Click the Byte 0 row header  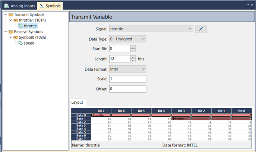pyautogui.click(x=81, y=115)
